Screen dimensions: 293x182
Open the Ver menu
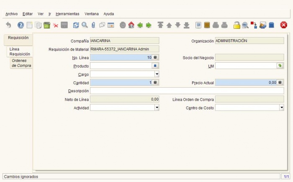(41, 14)
